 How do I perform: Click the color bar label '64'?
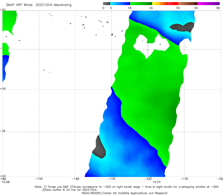pyautogui.click(x=196, y=8)
